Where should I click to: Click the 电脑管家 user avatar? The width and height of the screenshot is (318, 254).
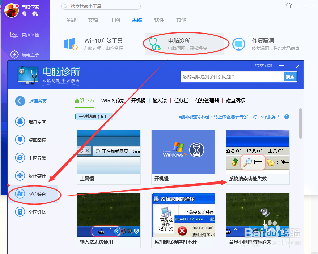12,10
